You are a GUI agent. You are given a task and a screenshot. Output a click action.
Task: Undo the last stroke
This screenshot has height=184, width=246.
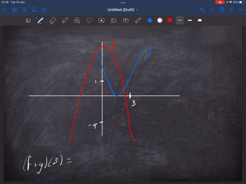click(202, 10)
